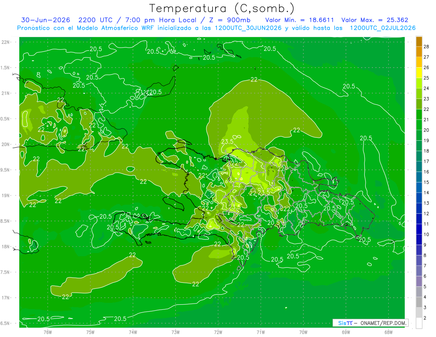Click the "74W" longitude axis label

click(x=133, y=332)
